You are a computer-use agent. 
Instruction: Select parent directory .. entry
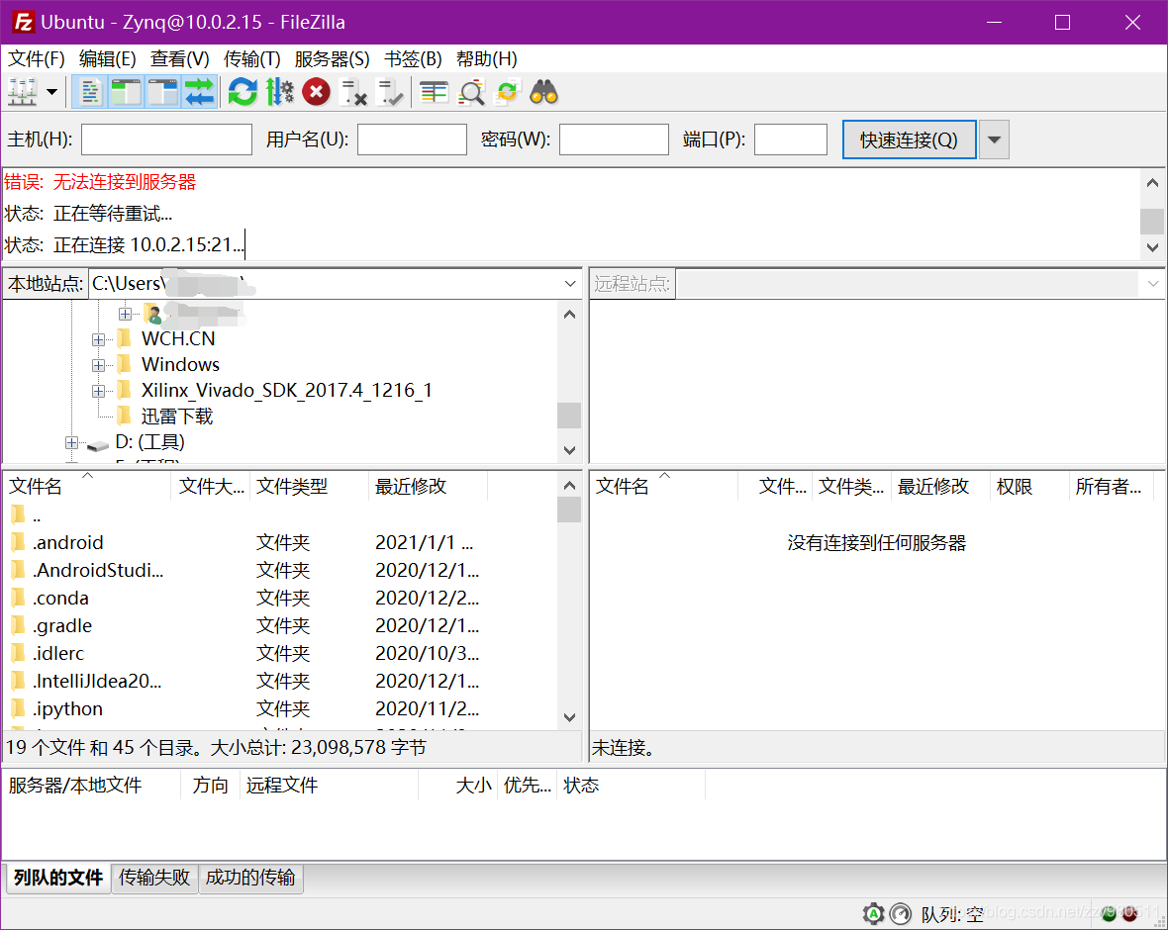pyautogui.click(x=37, y=515)
